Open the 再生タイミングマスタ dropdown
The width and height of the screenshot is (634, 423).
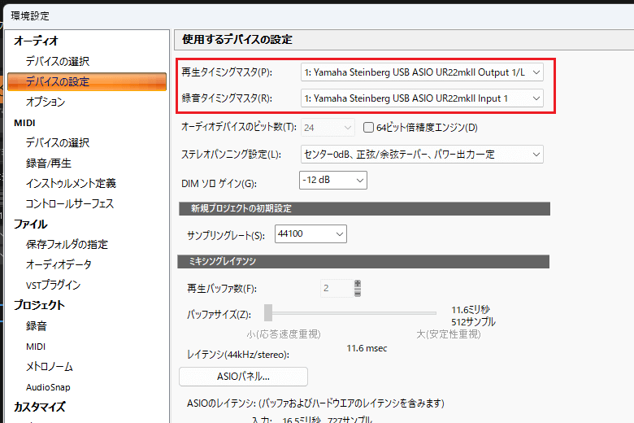click(421, 72)
